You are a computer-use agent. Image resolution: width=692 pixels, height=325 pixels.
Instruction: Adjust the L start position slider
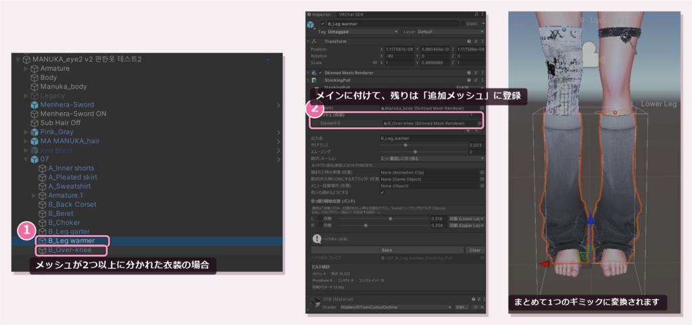coord(384,219)
